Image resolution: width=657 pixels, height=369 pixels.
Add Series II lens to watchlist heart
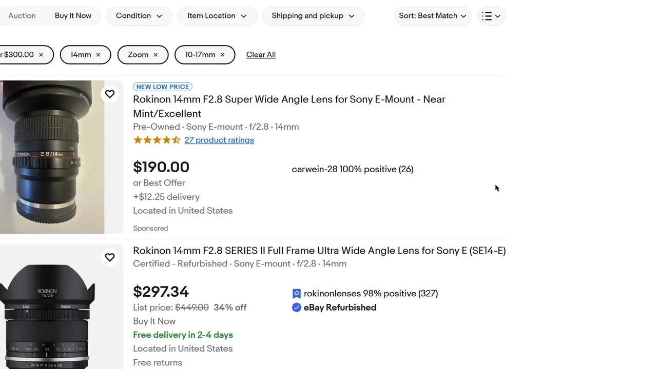(x=110, y=257)
